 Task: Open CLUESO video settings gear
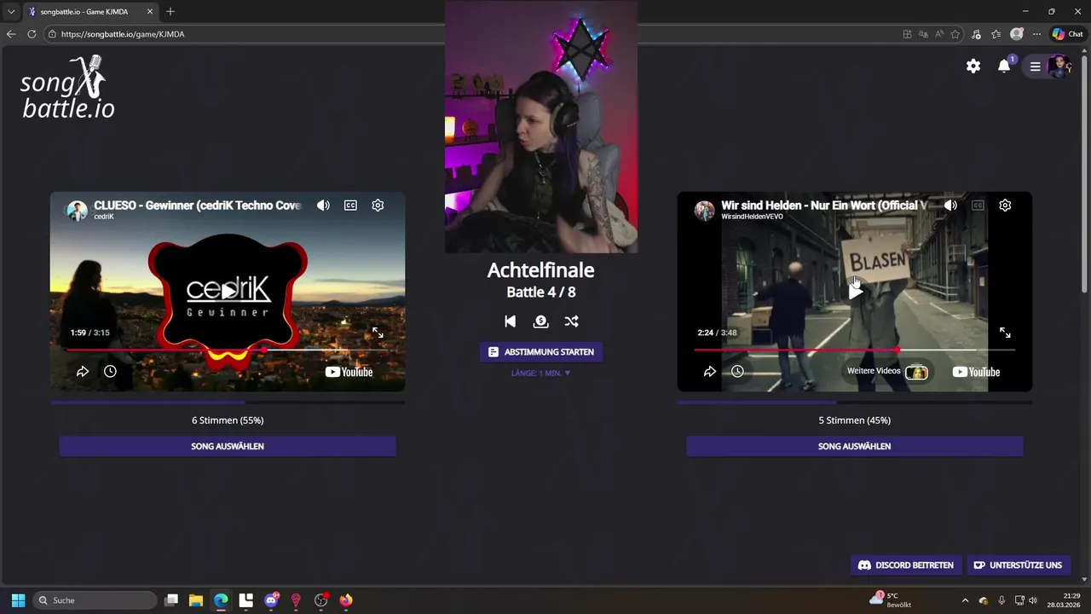378,206
